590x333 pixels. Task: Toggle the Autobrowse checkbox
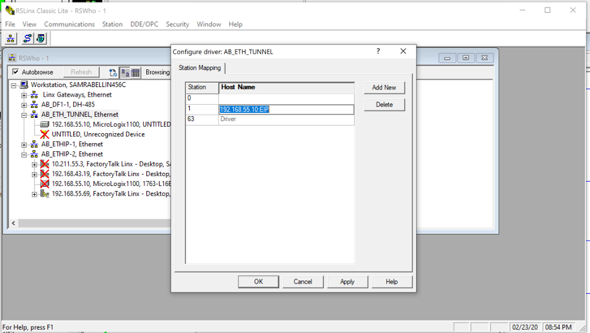(15, 72)
